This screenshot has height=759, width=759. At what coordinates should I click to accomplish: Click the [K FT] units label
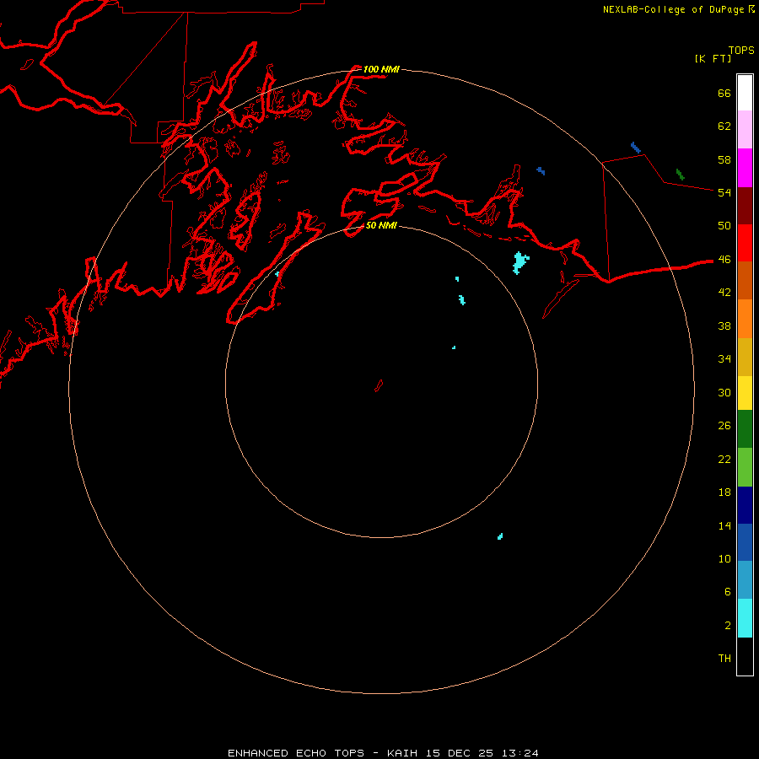coord(713,58)
